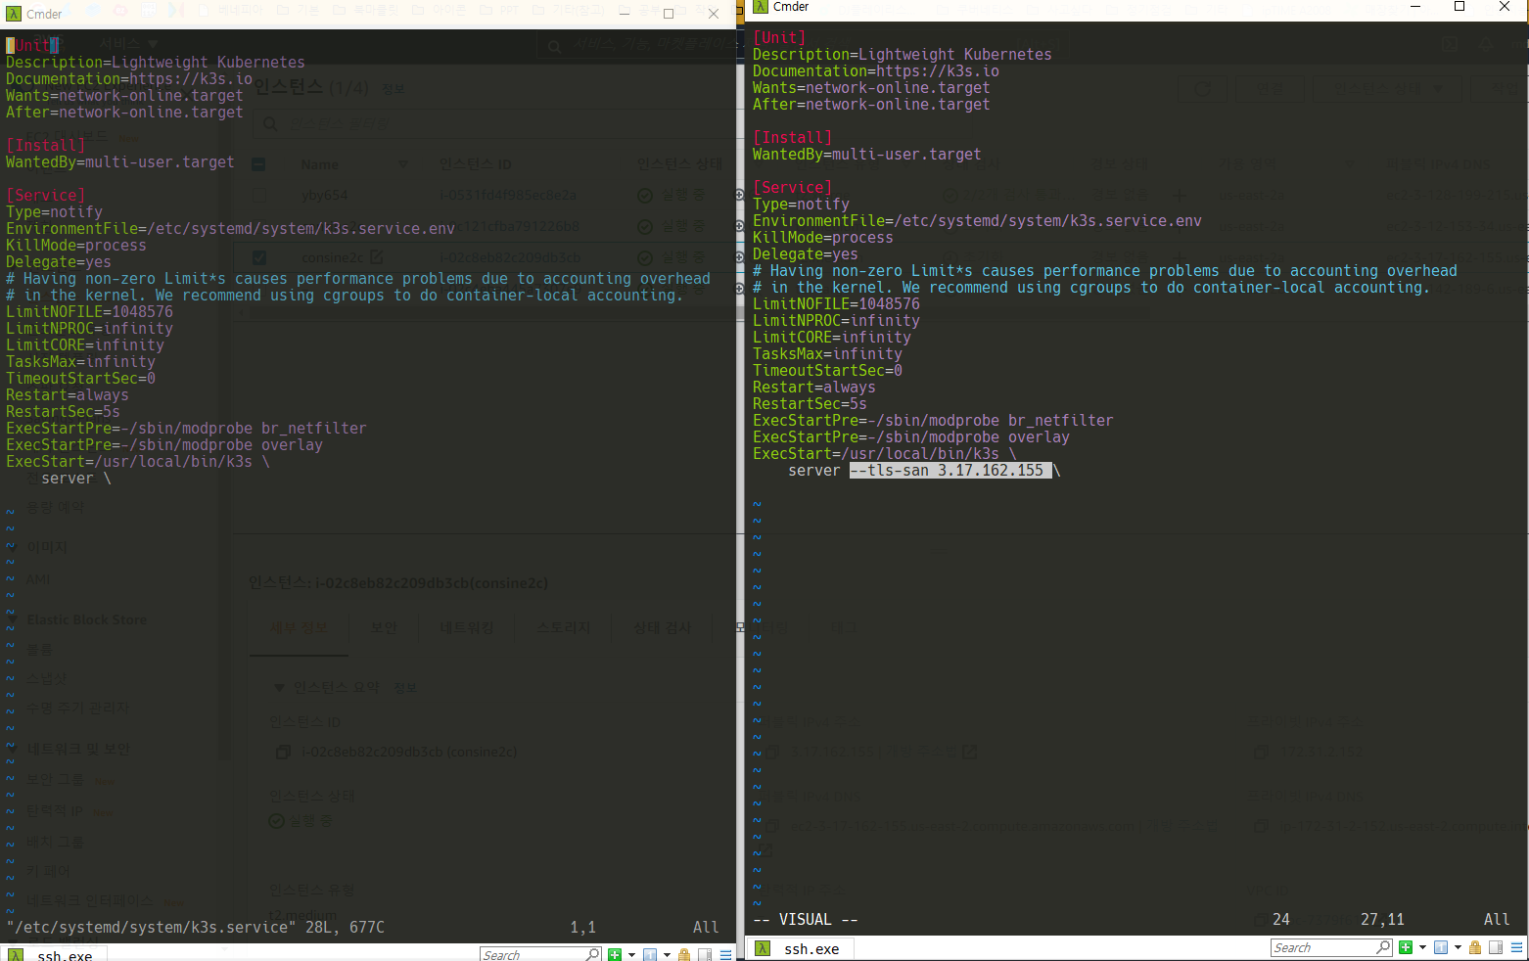Click Restart=always line in right window
The width and height of the screenshot is (1529, 961).
coord(813,388)
